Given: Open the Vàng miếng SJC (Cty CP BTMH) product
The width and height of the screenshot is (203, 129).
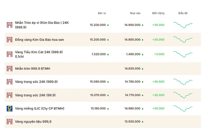Looking at the screenshot, I should pyautogui.click(x=40, y=108).
